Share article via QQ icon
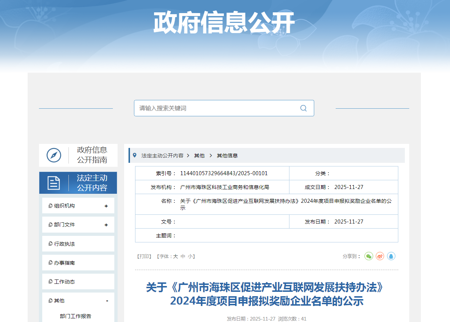 tap(391, 256)
